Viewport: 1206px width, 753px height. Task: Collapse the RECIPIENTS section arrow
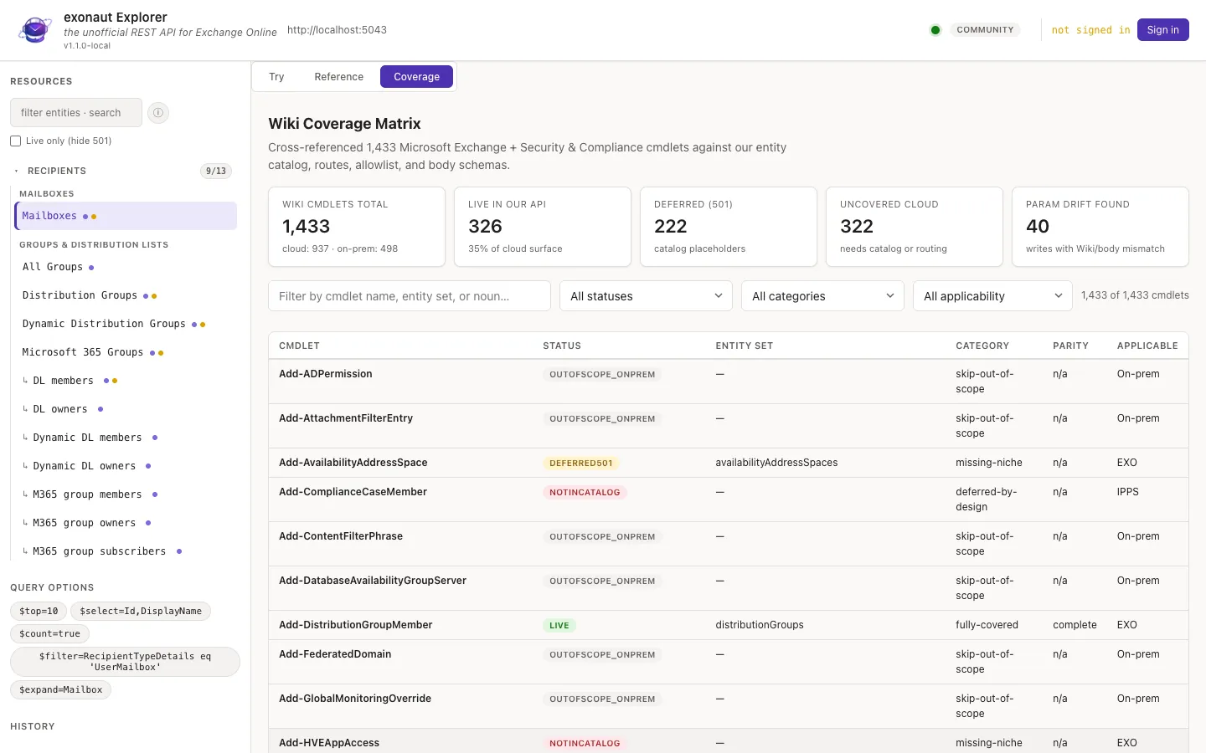(16, 171)
